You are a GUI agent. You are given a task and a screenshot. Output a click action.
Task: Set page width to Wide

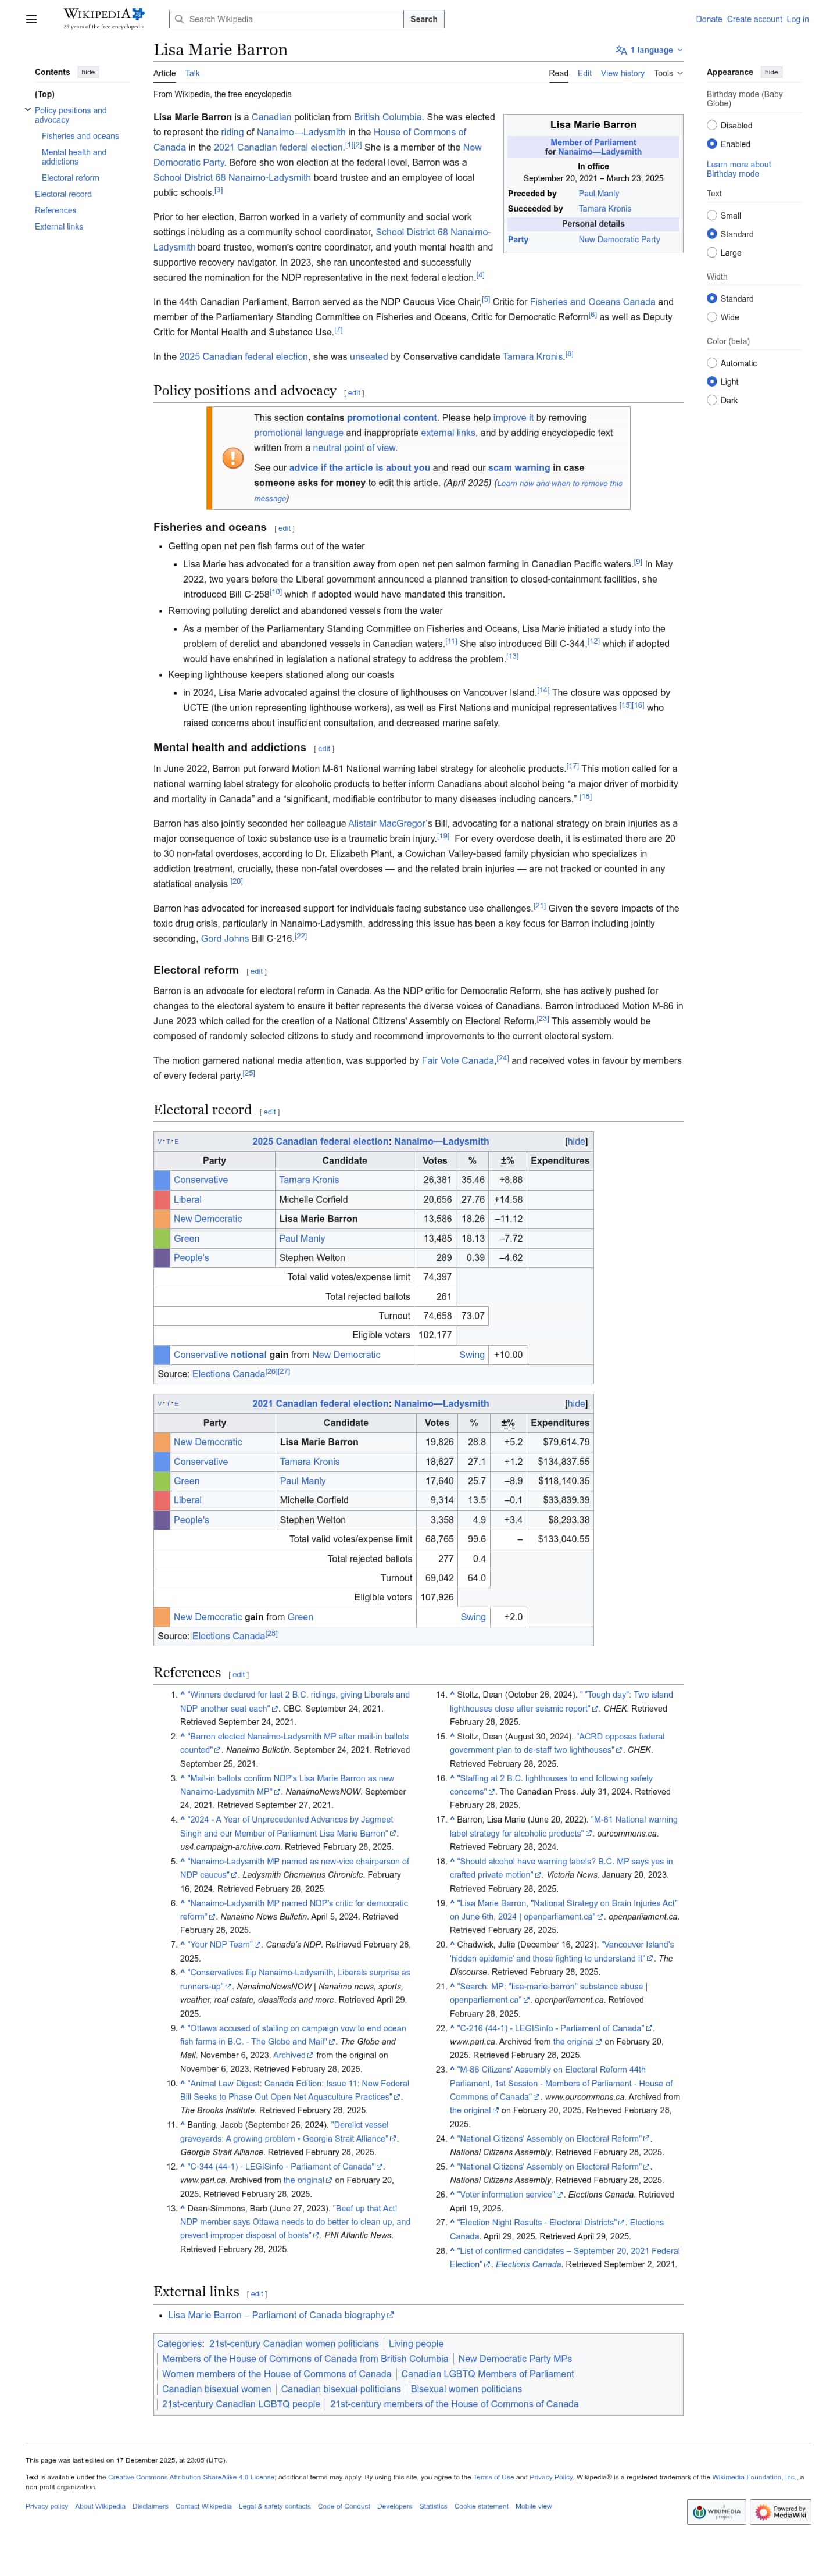[x=712, y=317]
